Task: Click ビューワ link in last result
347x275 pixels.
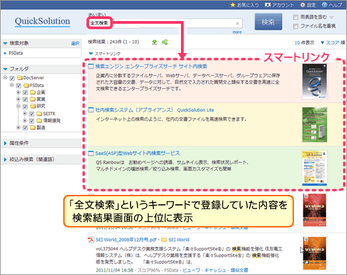Action: [x=191, y=270]
